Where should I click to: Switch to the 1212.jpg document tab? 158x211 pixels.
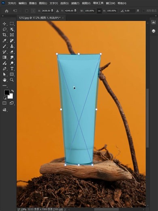[40, 18]
